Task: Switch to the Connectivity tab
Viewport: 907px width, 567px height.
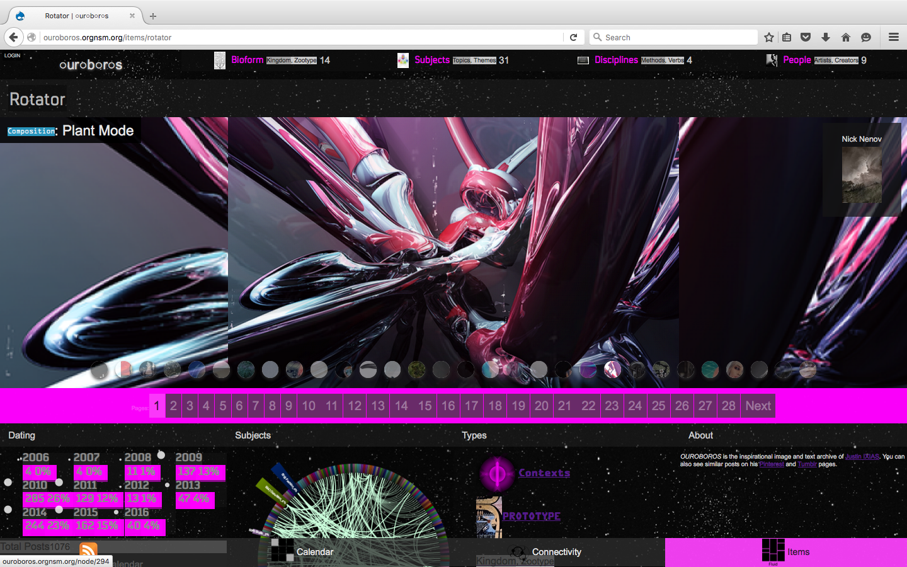Action: click(x=556, y=552)
